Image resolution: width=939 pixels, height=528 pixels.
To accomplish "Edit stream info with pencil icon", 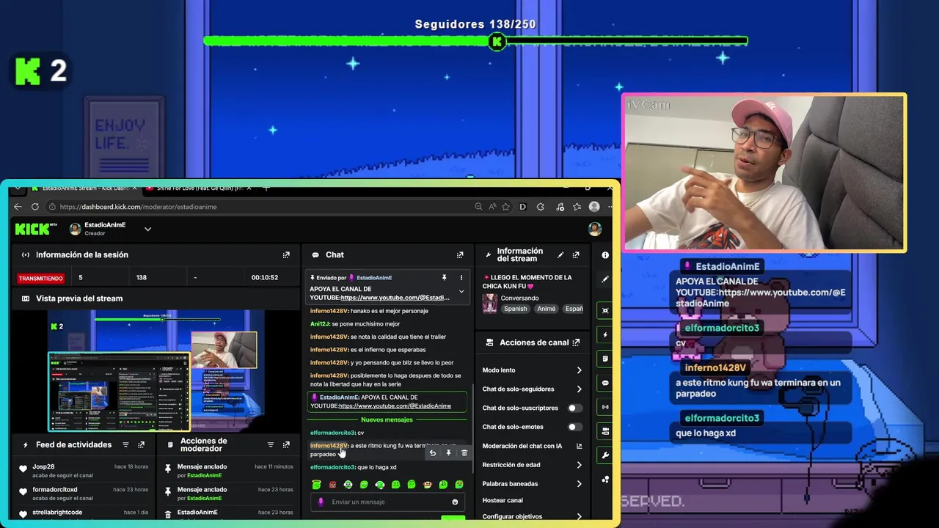I will coord(560,255).
